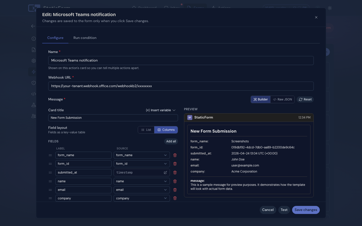The image size is (362, 226).
Task: Grab the drag handle for form_id row
Action: (x=50, y=164)
